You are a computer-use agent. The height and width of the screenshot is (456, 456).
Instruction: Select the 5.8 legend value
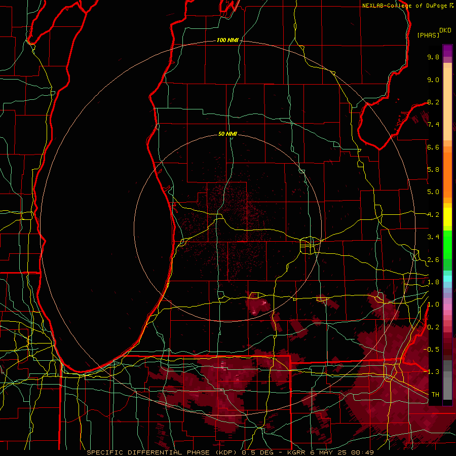pyautogui.click(x=433, y=170)
